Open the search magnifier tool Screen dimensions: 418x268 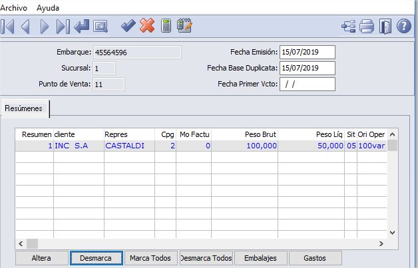tap(101, 27)
